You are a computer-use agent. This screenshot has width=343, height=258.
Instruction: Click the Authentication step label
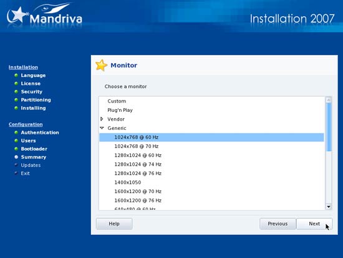coord(40,132)
